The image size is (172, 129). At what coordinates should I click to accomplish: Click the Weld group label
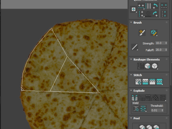click(135, 103)
